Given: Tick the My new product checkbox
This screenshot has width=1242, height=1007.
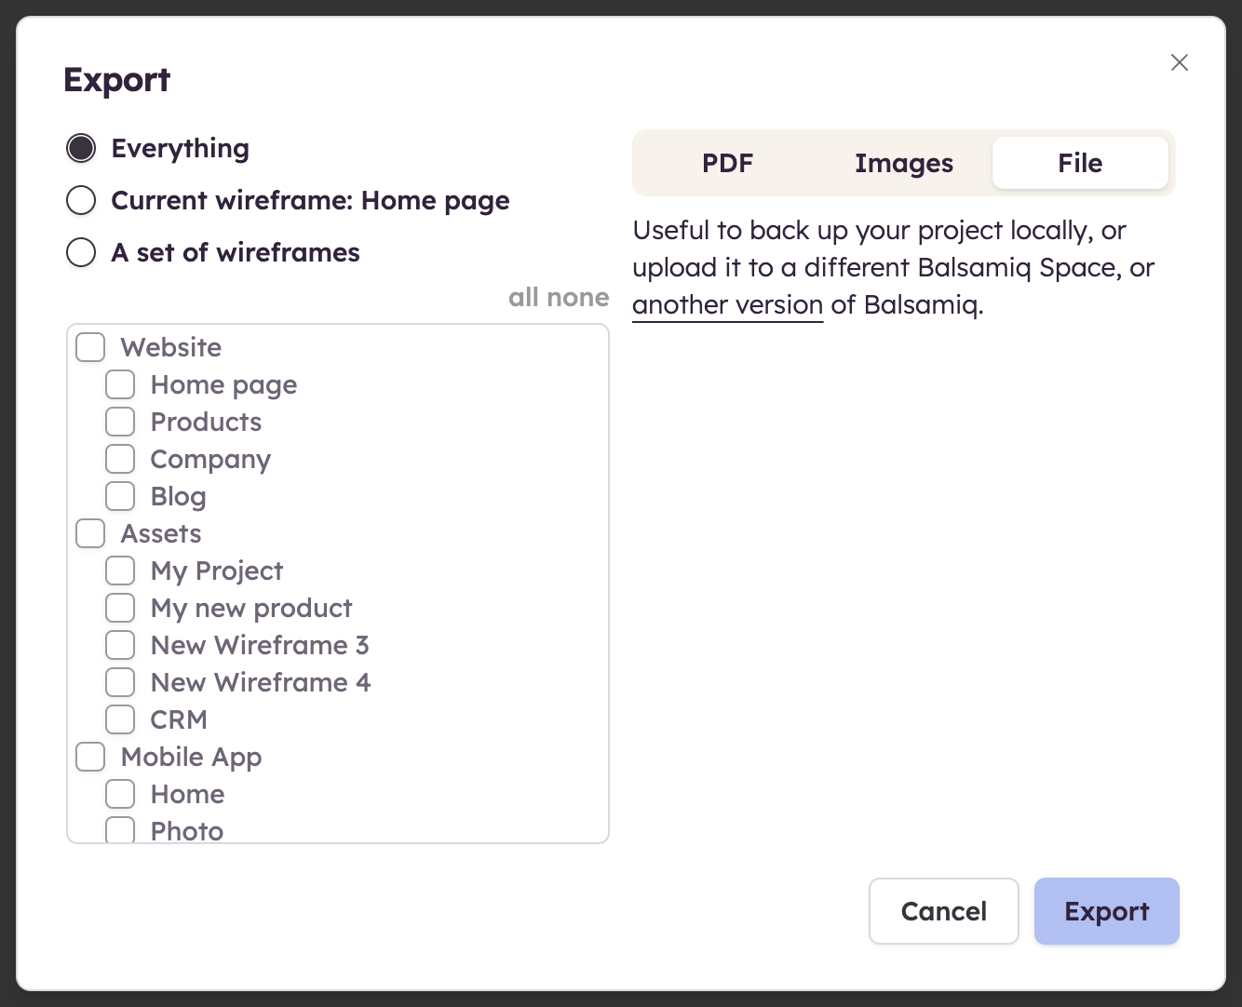Looking at the screenshot, I should (x=120, y=608).
